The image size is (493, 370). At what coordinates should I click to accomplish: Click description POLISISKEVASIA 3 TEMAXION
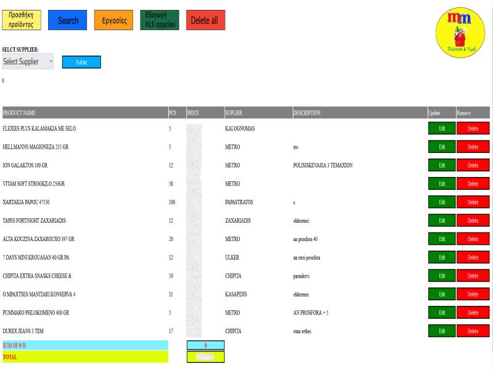(323, 165)
